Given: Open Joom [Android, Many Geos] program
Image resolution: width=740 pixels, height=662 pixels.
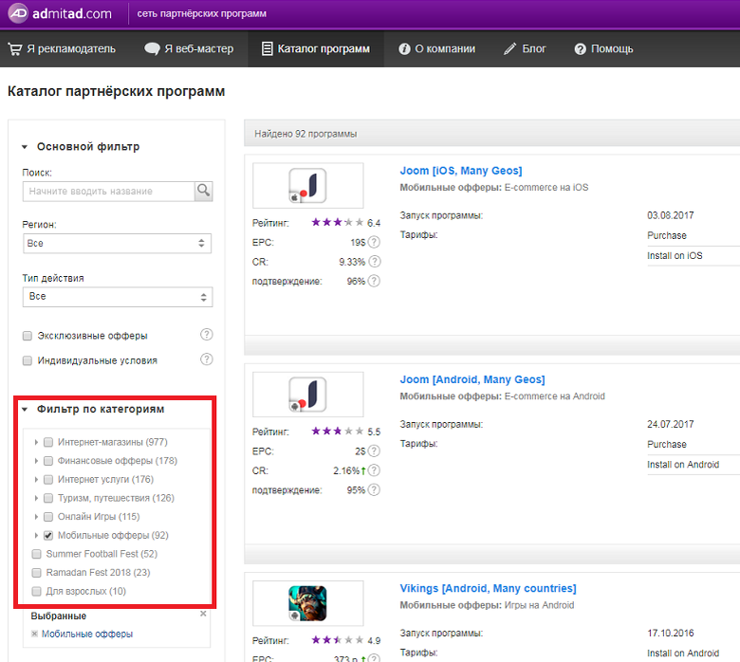Looking at the screenshot, I should (x=472, y=379).
